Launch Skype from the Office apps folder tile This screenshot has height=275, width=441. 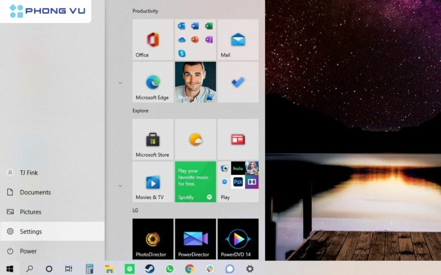click(x=182, y=53)
